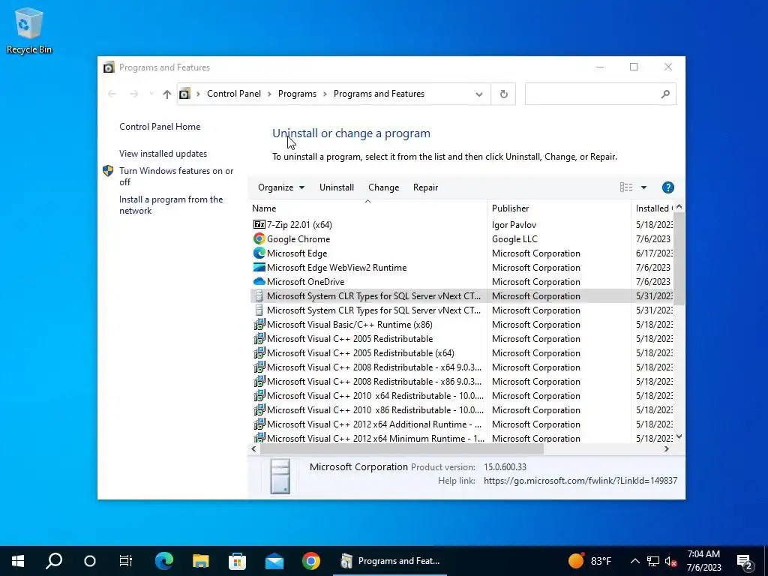Open the recent locations dropdown arrow
768x576 pixels.
click(x=151, y=94)
